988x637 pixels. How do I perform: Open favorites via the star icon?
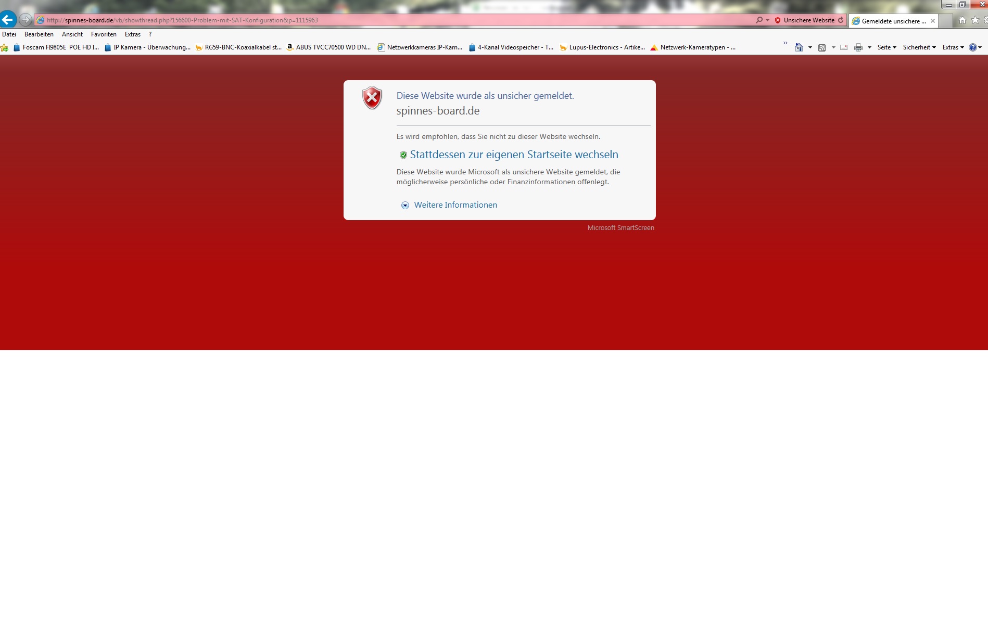[975, 20]
